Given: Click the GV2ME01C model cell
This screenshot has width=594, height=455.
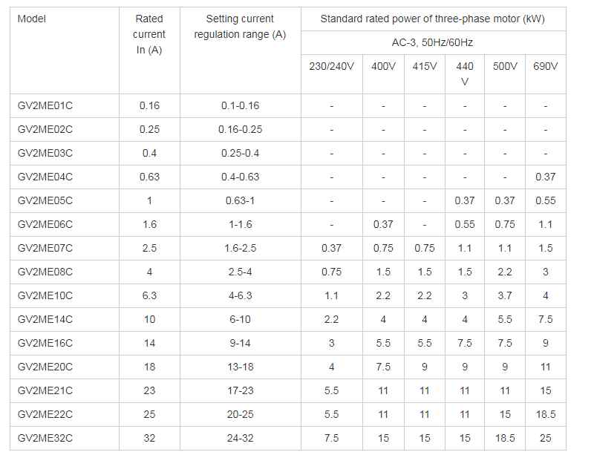Looking at the screenshot, I should (45, 105).
